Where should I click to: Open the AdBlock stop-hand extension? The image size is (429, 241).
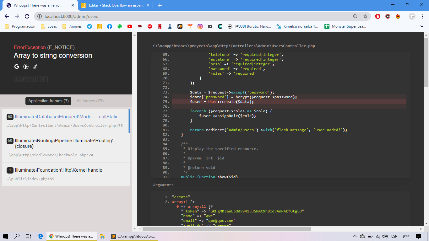pyautogui.click(x=378, y=16)
